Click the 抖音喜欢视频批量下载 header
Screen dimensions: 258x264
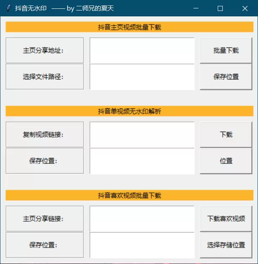(130, 195)
